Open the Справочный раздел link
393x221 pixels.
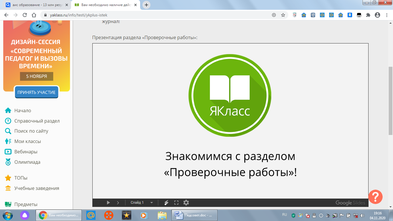(37, 121)
